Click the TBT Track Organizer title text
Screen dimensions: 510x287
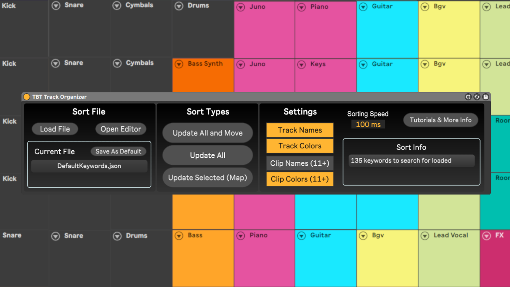59,97
